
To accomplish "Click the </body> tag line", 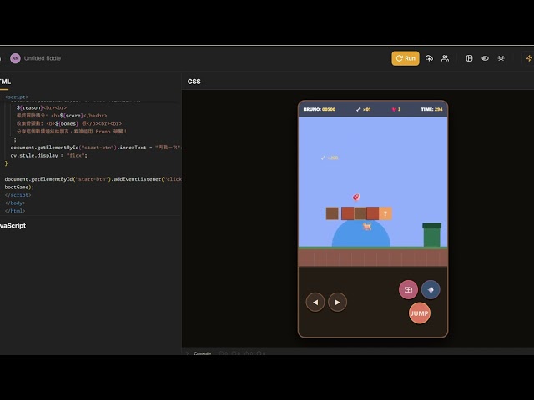I will (15, 202).
